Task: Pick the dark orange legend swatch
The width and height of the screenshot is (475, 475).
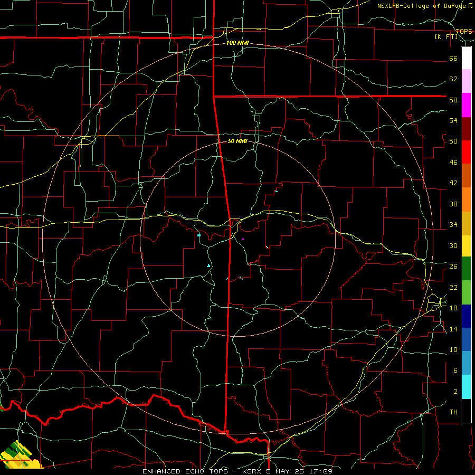Action: (466, 175)
